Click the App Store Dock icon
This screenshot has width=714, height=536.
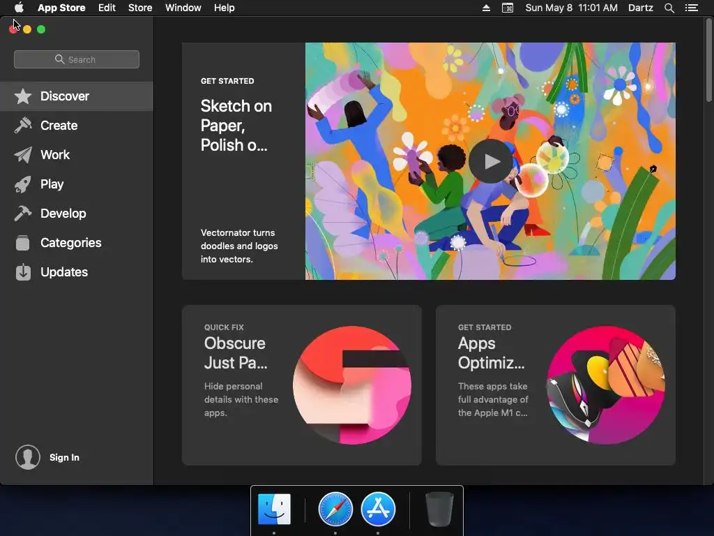point(378,509)
